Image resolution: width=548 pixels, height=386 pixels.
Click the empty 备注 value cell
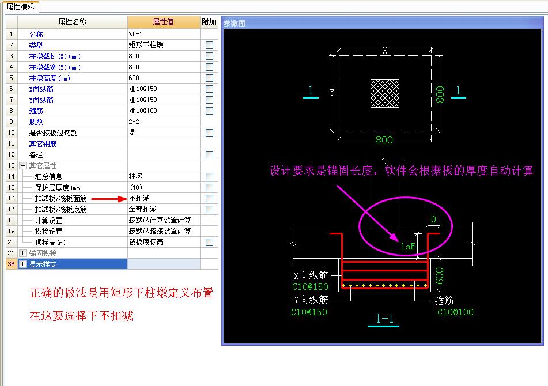(x=164, y=154)
